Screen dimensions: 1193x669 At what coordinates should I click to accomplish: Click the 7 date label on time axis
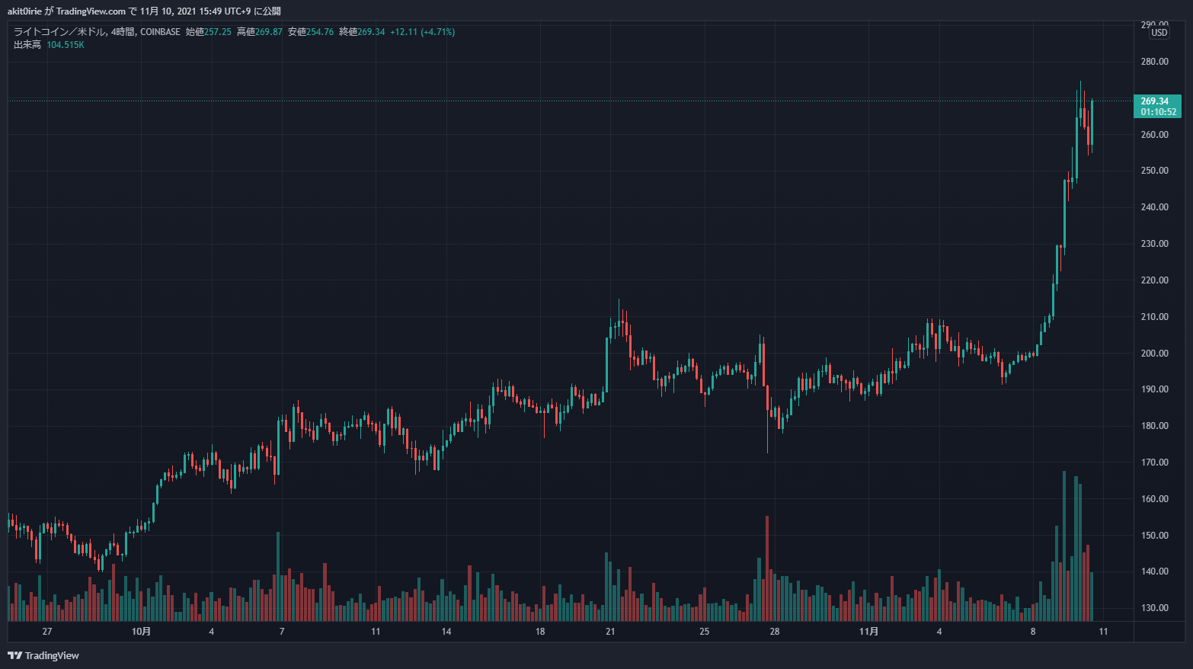(x=282, y=632)
